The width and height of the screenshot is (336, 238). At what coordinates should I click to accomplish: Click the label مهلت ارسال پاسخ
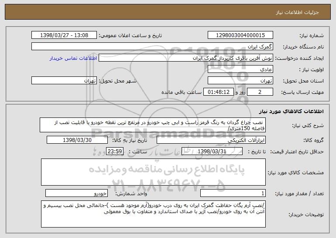point(302,92)
